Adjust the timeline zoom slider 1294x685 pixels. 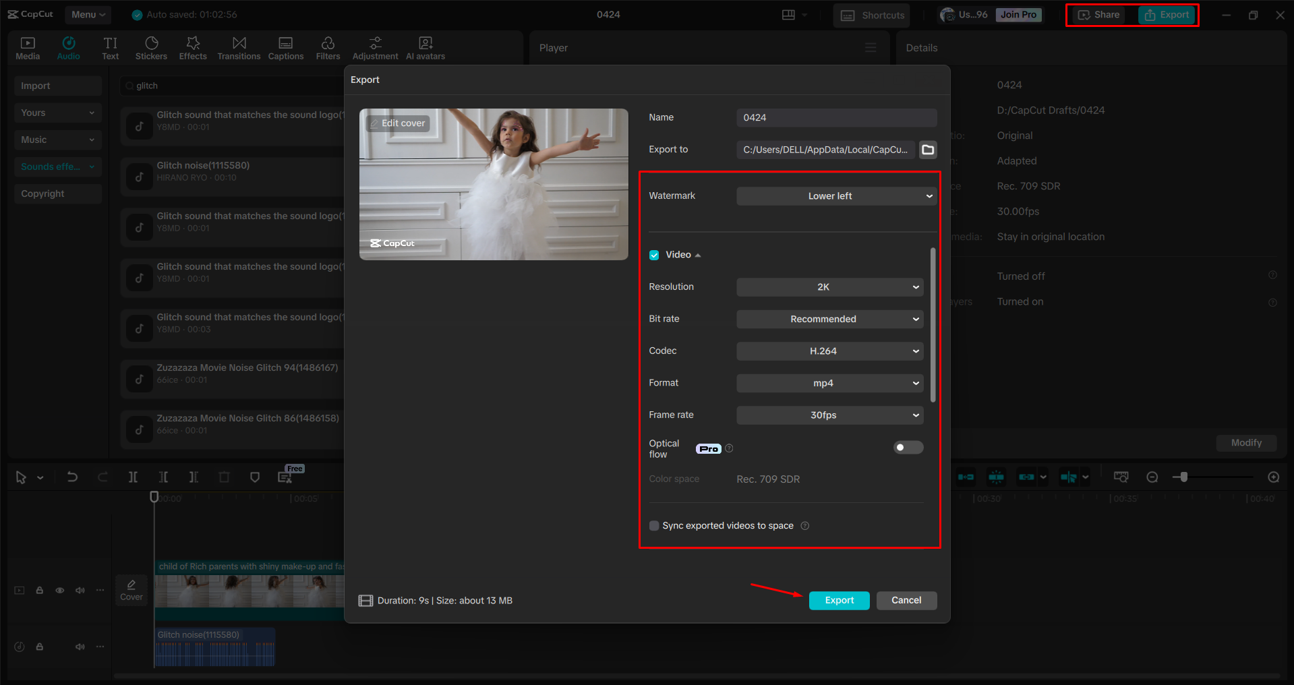pos(1183,477)
